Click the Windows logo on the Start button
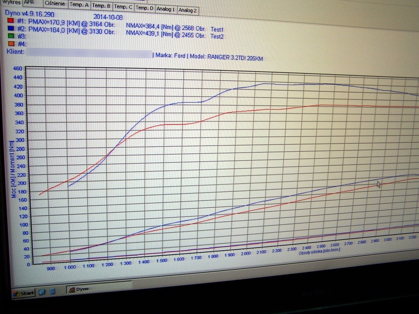Viewport: 419px width, 314px height. tap(17, 293)
